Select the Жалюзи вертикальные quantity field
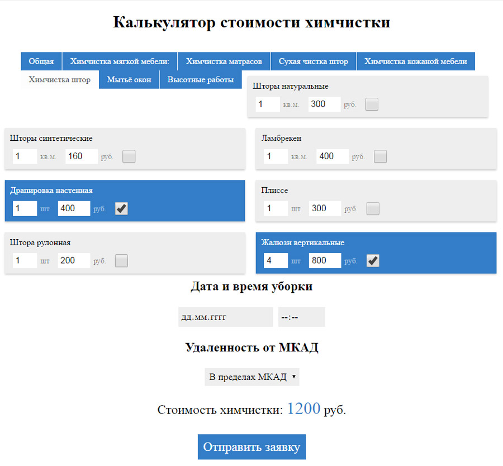503x466 pixels. pyautogui.click(x=276, y=260)
